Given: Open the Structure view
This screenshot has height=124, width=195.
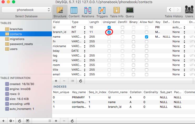Looking at the screenshot, I should pyautogui.click(x=60, y=12).
